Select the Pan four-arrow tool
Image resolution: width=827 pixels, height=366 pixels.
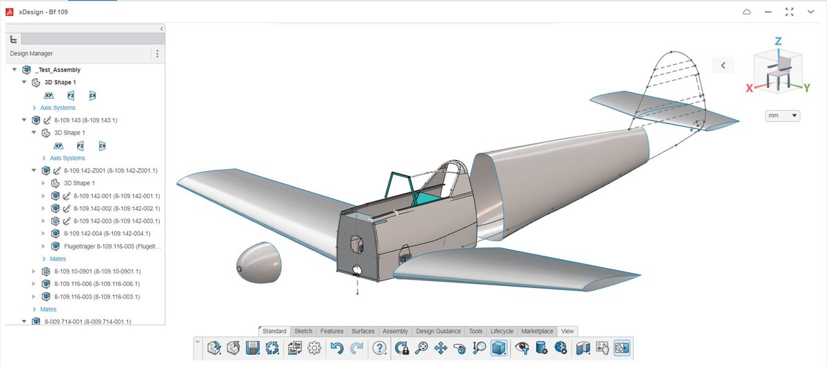click(441, 348)
